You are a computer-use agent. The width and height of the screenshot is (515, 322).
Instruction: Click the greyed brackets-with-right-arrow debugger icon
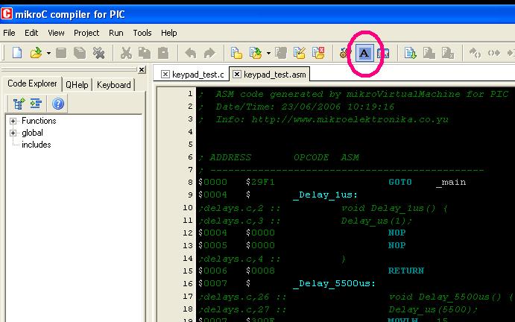coord(493,53)
